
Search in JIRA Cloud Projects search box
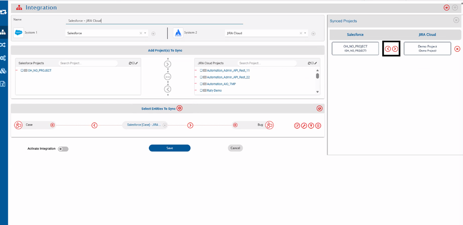[267, 63]
